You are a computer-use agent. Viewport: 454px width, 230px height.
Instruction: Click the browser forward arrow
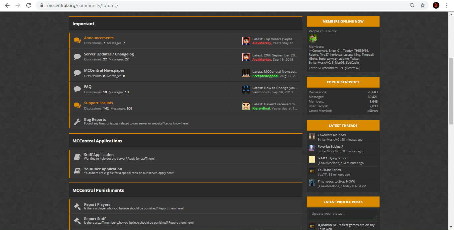[x=18, y=5]
